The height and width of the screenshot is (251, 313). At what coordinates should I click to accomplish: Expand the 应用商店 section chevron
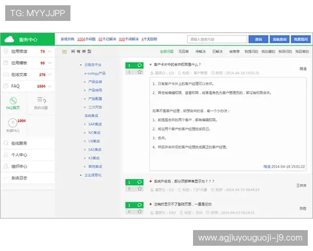click(x=50, y=51)
